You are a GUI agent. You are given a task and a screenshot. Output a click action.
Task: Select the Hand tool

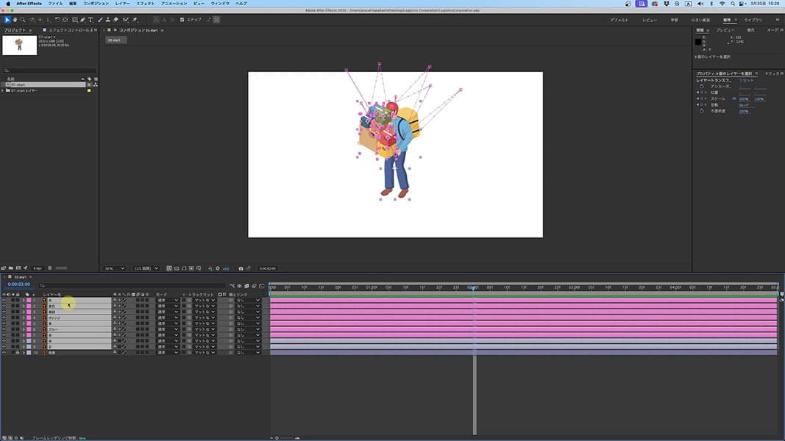tap(15, 20)
